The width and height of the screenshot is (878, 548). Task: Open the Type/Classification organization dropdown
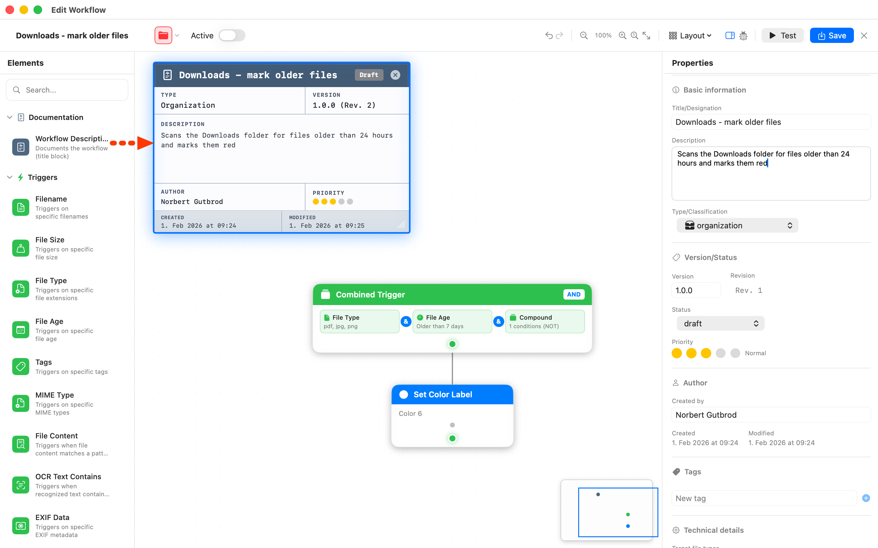(x=737, y=225)
